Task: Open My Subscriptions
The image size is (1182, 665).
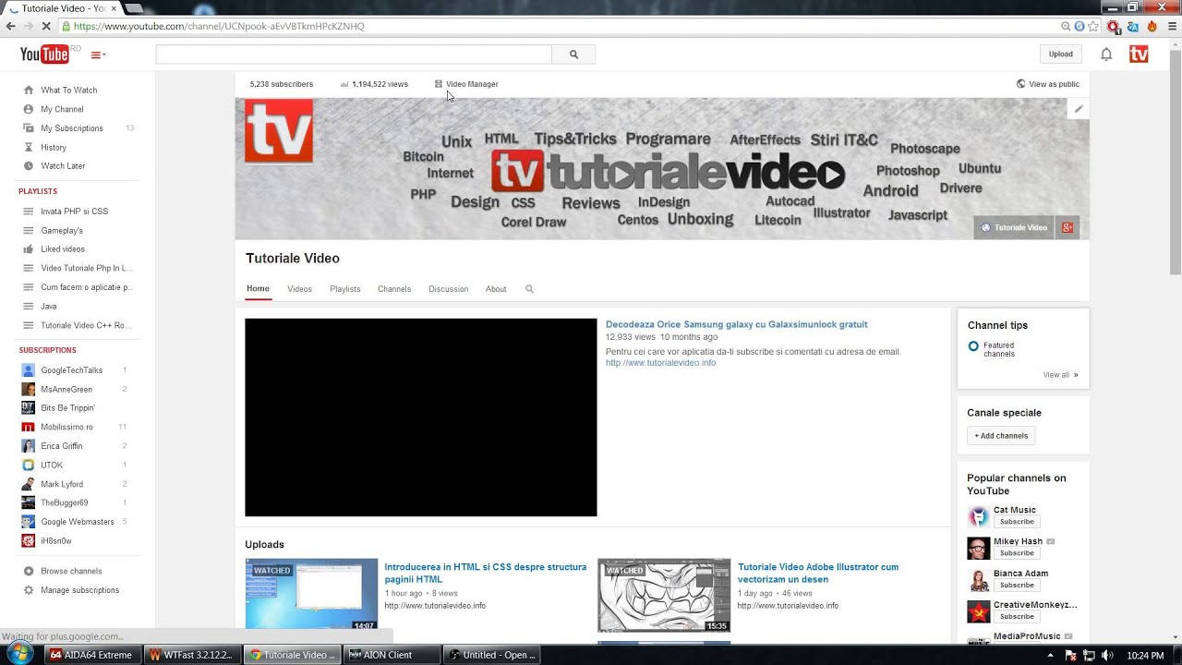Action: click(x=72, y=128)
